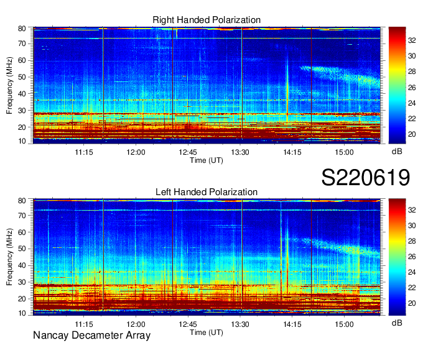Click the 14:15 tick label under the bottom plot
Screen dimensions: 423x343
292,324
